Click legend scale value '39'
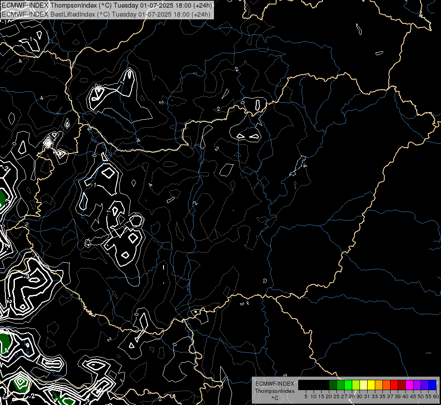 pyautogui.click(x=398, y=396)
